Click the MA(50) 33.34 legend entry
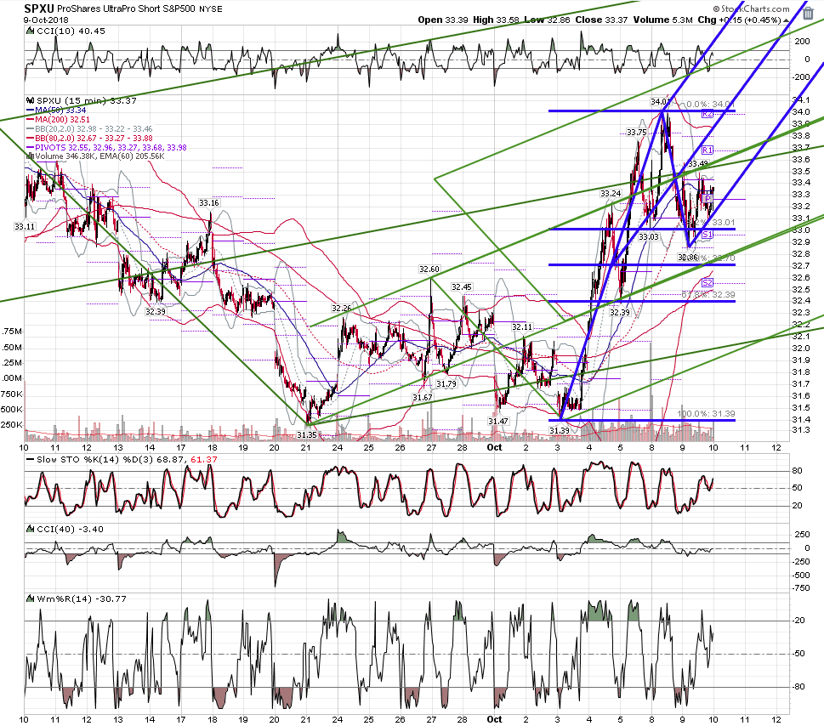The width and height of the screenshot is (824, 726). 56,111
